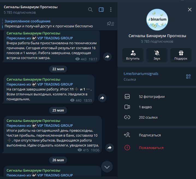The height and width of the screenshot is (179, 196).
Task: Close the channel info panel
Action: [190, 10]
